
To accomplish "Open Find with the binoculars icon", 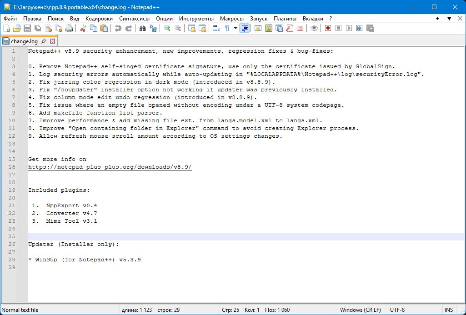I will 143,28.
